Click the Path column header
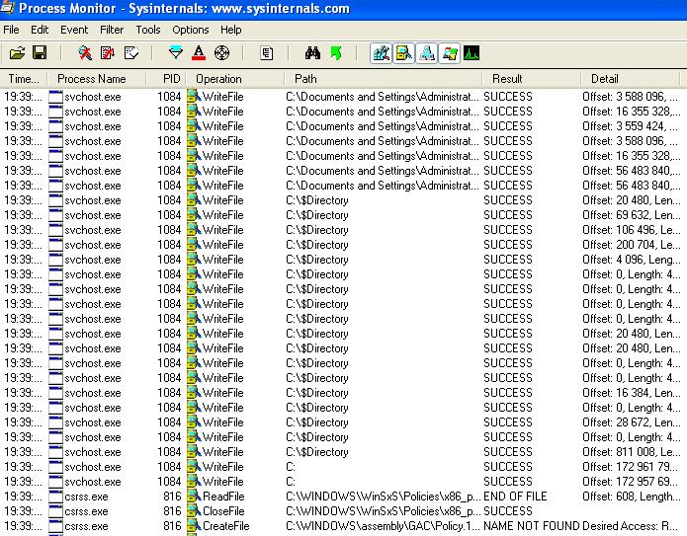687x536 pixels. (383, 79)
